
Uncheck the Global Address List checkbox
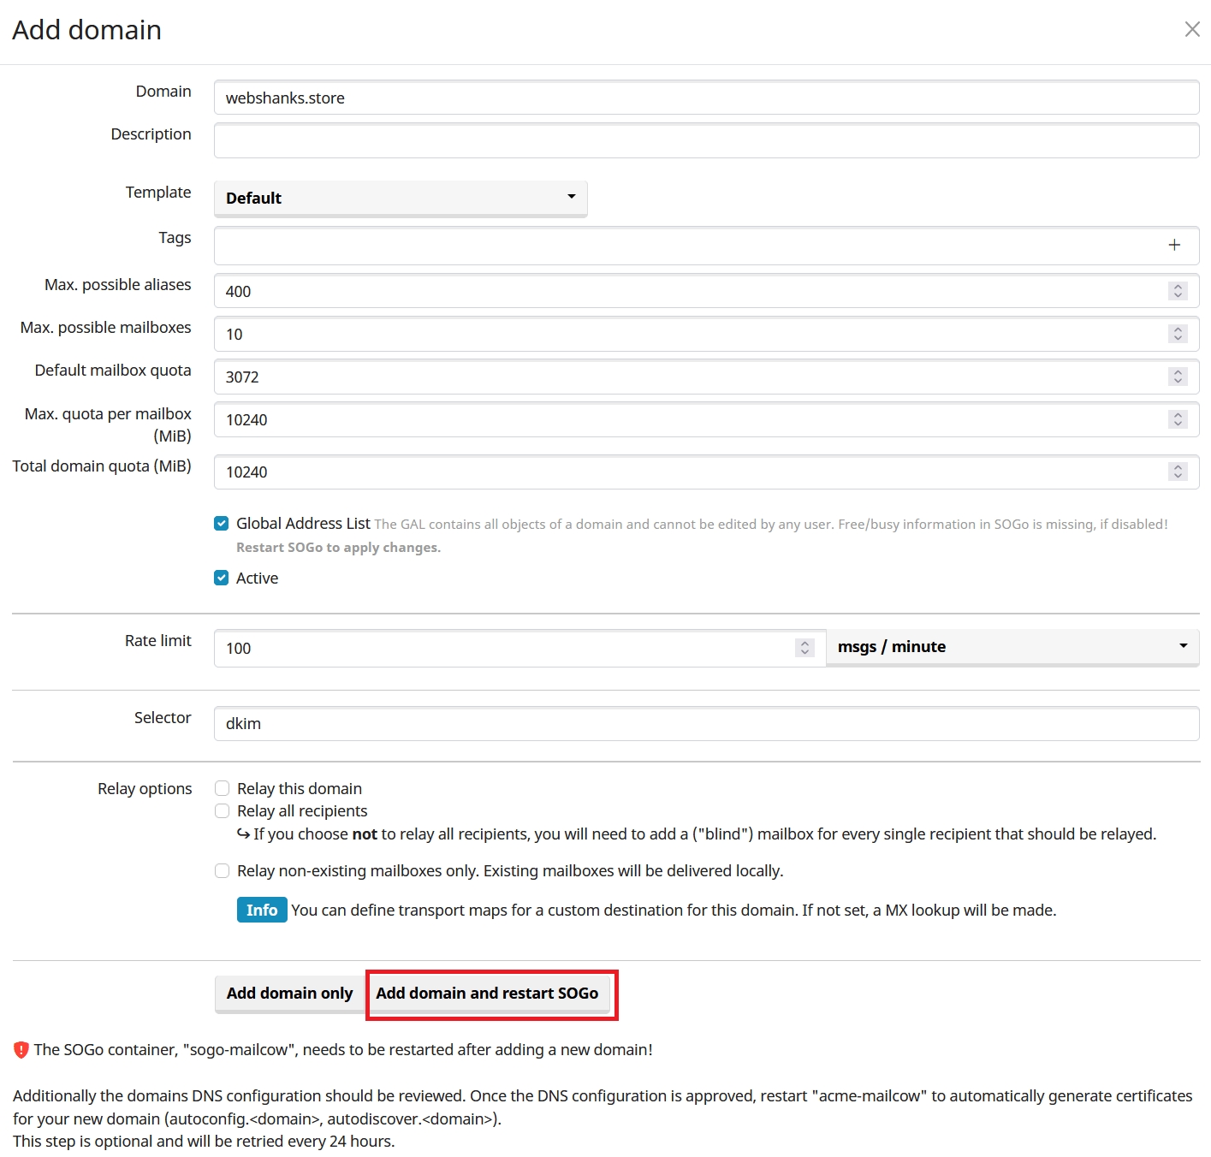222,524
